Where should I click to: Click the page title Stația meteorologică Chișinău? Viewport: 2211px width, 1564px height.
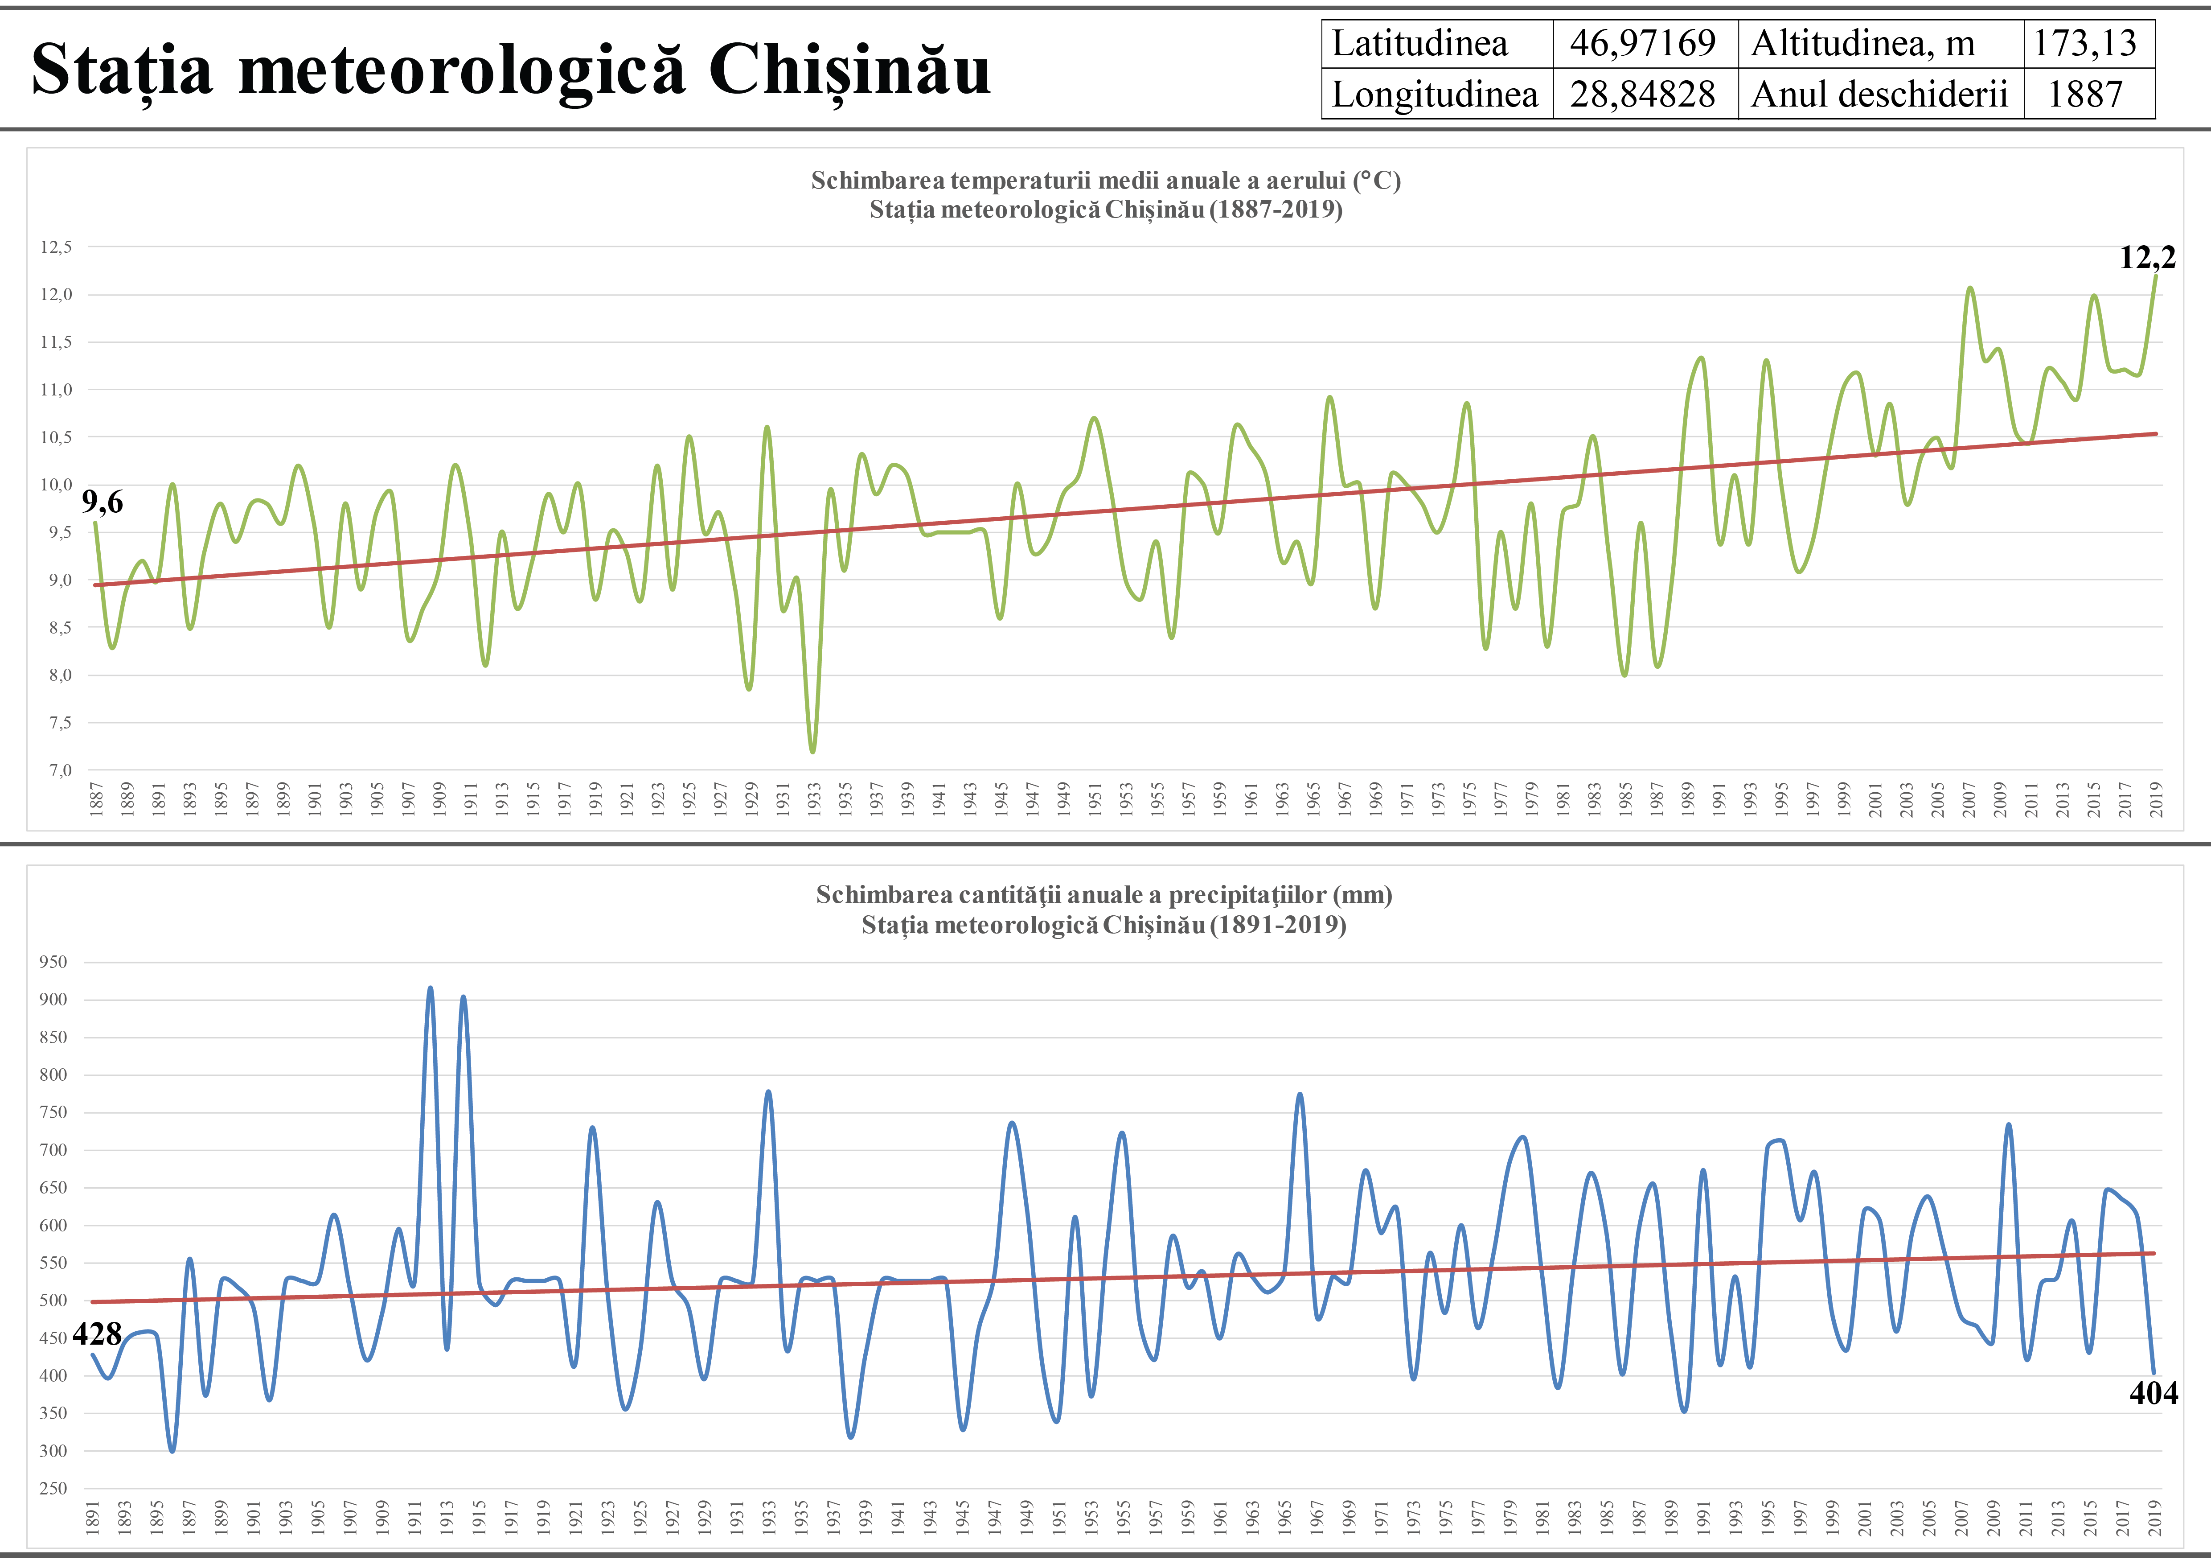point(510,70)
